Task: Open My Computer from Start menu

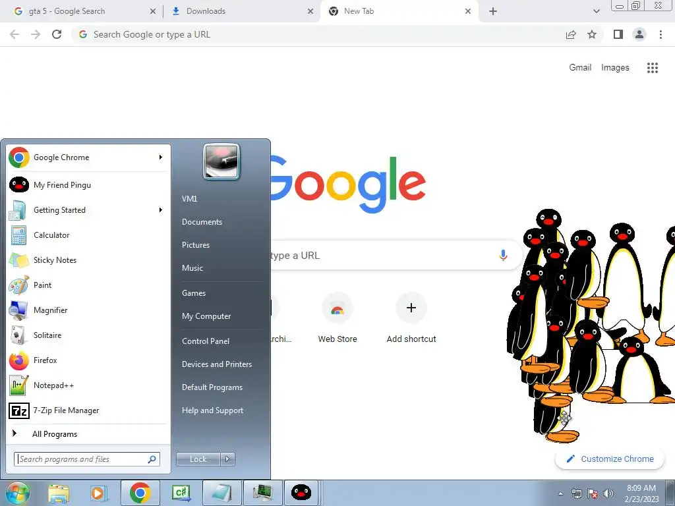Action: [206, 316]
